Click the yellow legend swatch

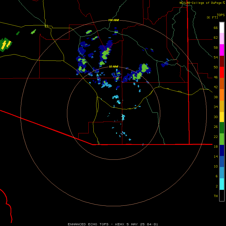point(222,117)
